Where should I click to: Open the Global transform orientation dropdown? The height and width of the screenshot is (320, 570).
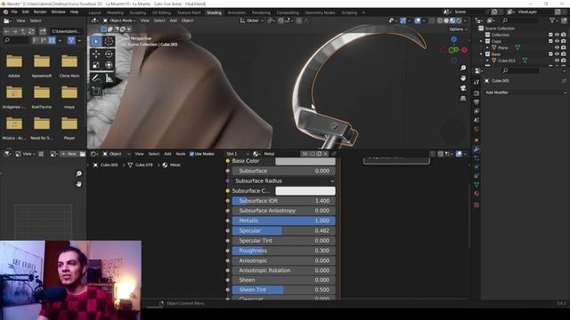(x=251, y=20)
